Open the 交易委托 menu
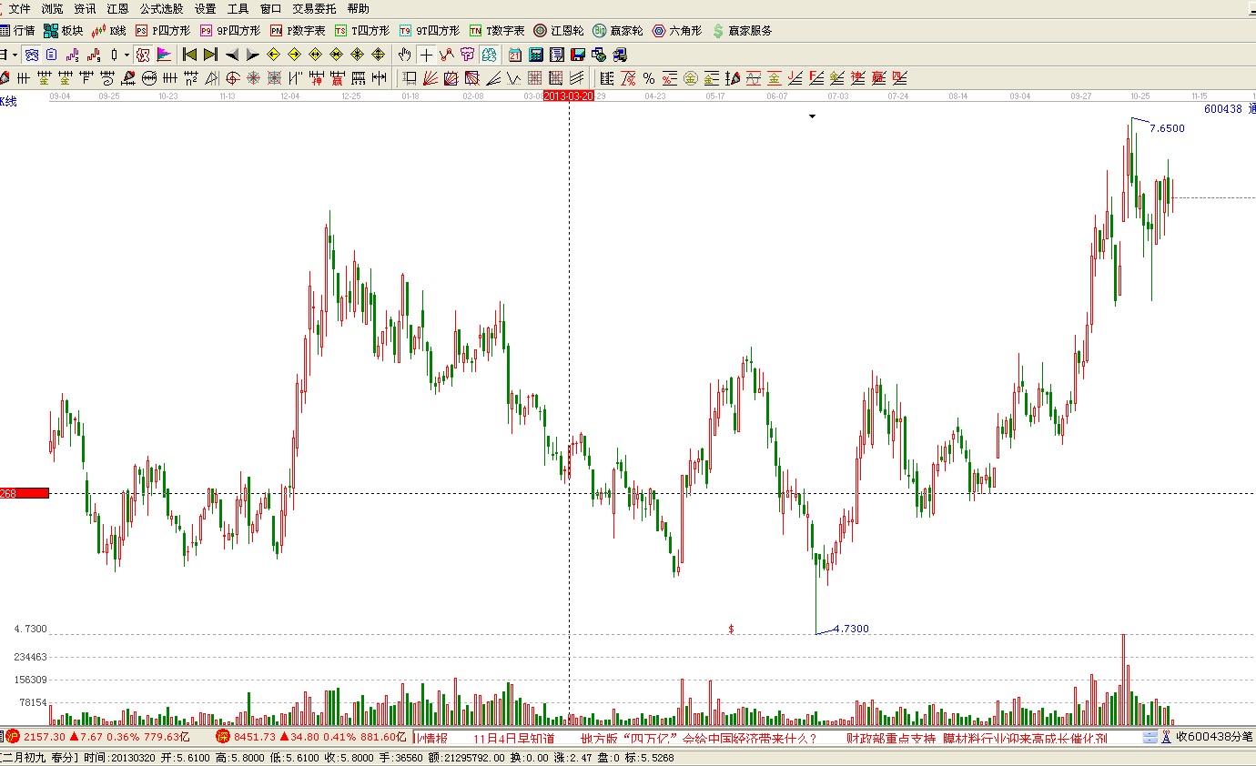Screen dimensions: 1256x766 click(314, 8)
